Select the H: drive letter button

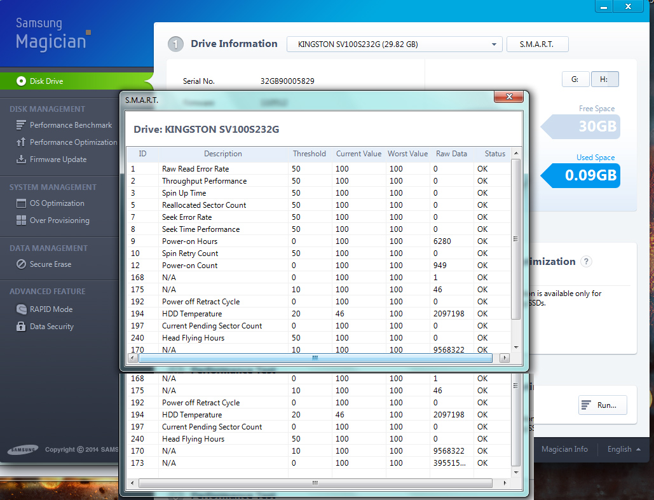tap(605, 79)
